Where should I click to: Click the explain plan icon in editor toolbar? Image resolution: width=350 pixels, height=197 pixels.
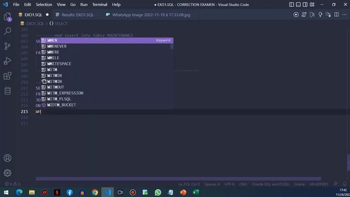click(x=312, y=15)
